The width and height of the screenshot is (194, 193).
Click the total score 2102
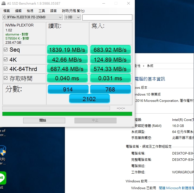tap(89, 99)
